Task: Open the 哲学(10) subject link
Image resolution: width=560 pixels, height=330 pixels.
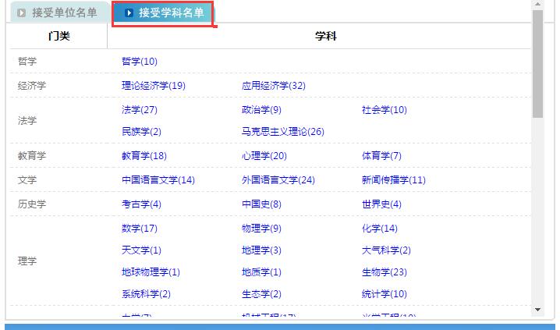Action: point(140,62)
